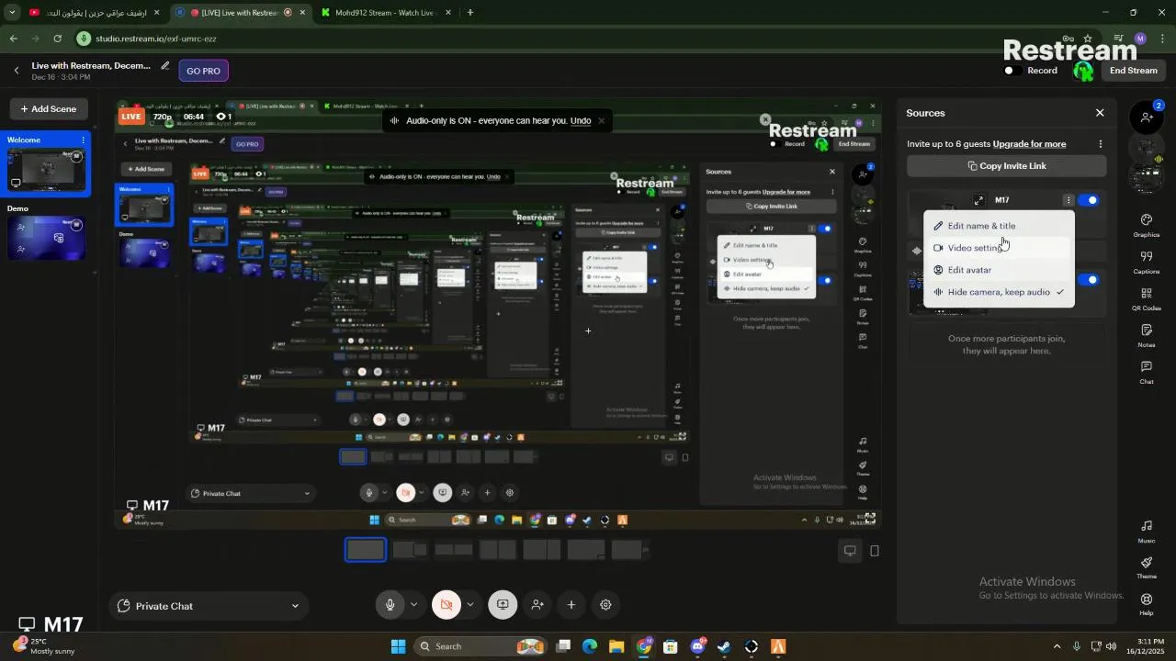This screenshot has height=661, width=1176.
Task: Expand the M17 source preview icon
Action: coord(979,200)
